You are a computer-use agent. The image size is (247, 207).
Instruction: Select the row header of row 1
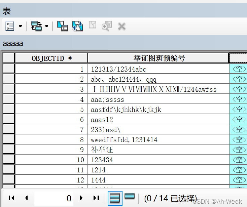[9, 69]
